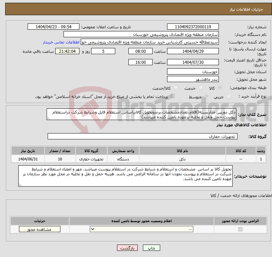Toggle the اسناد خزانه اسلامی payment checkbox
Screen dimensions: 272x257
tap(173, 96)
